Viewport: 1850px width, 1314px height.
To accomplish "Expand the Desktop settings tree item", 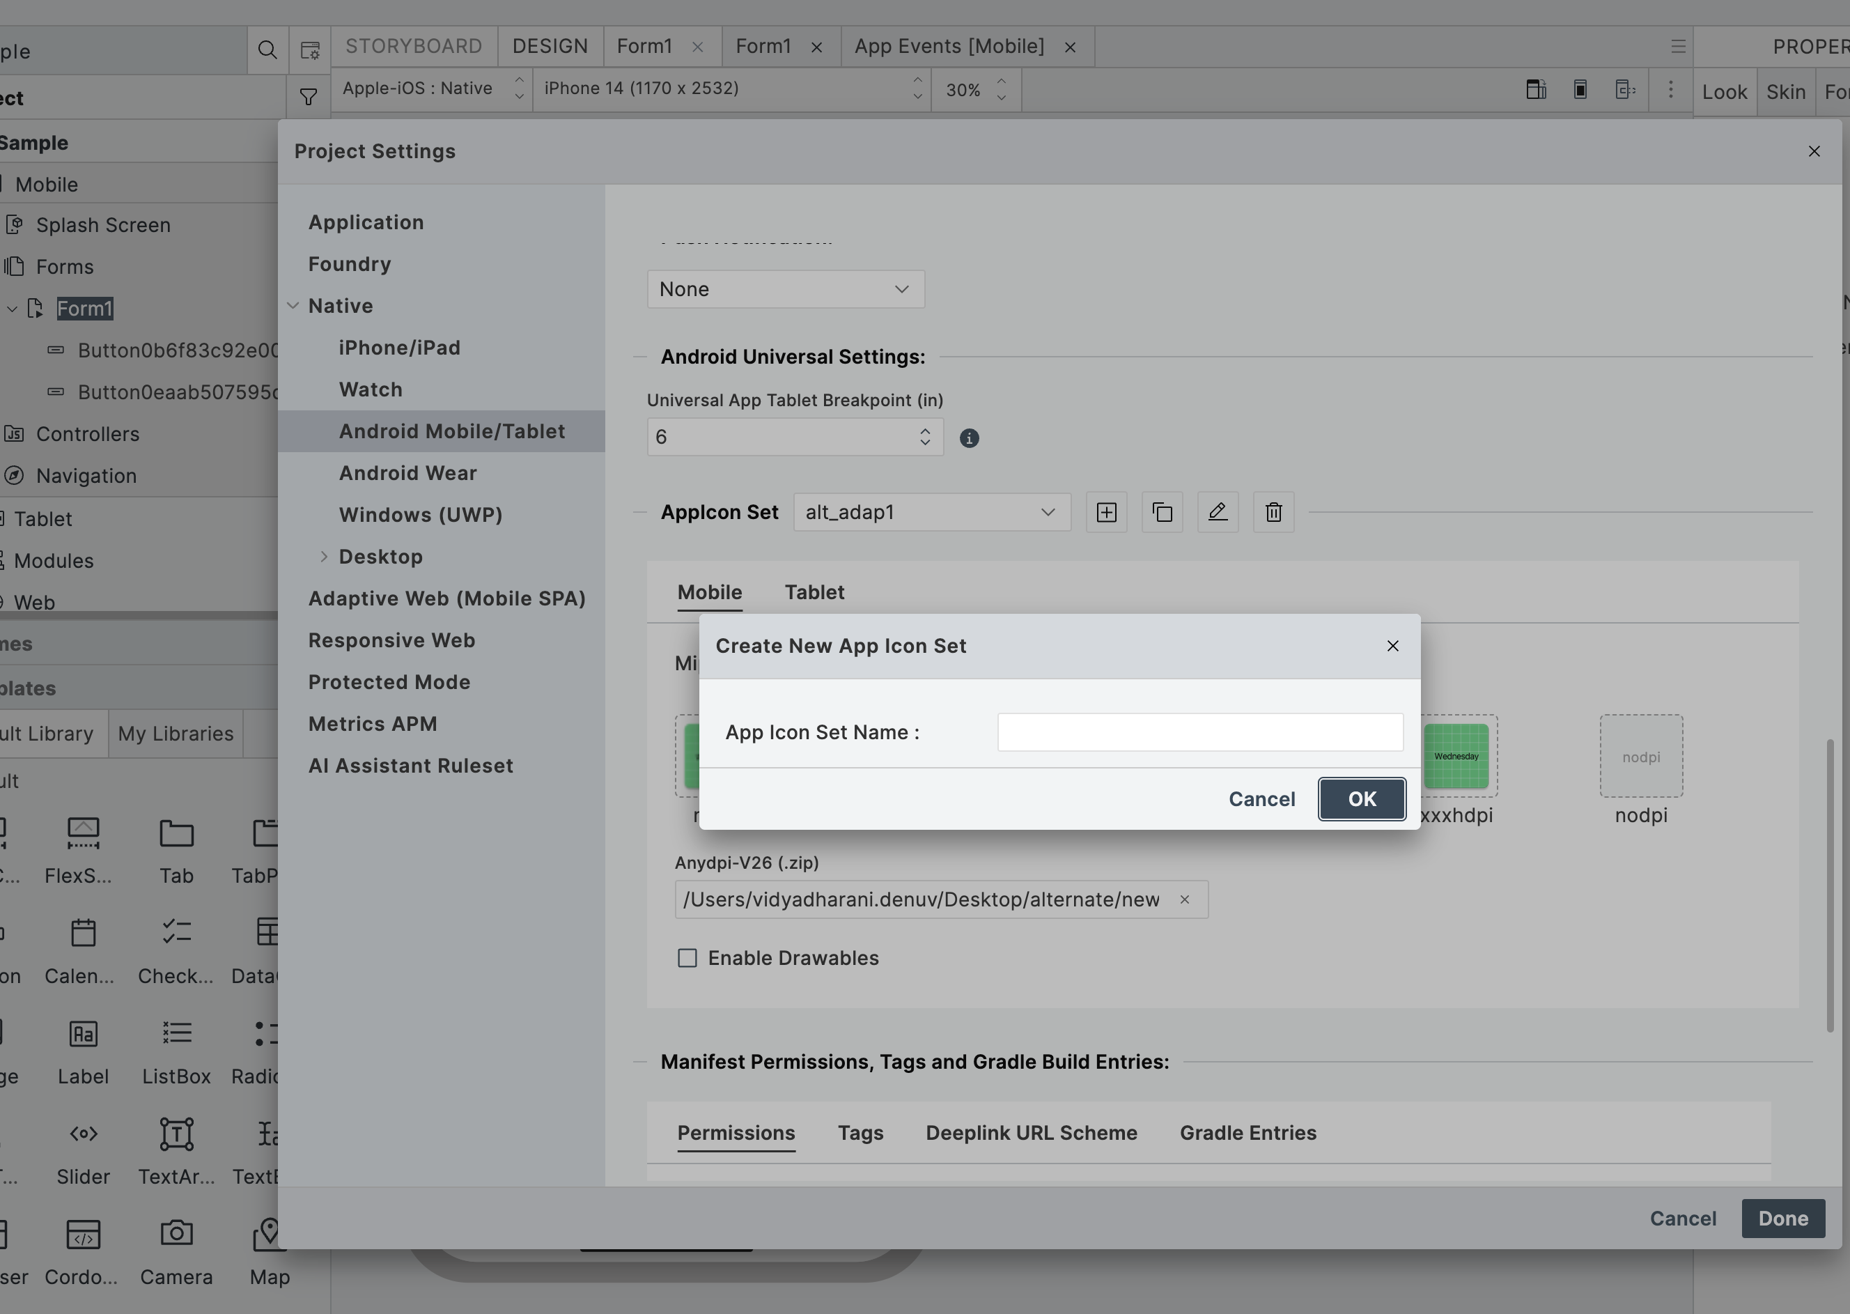I will click(x=324, y=557).
